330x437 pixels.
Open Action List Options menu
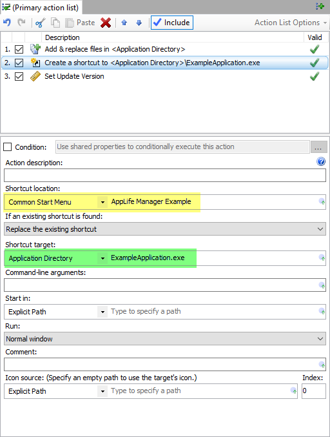pos(291,23)
